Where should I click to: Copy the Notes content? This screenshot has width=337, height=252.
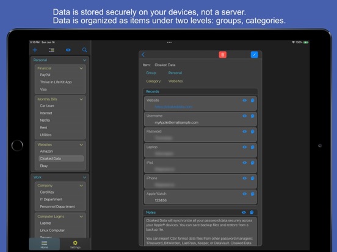coord(252,212)
